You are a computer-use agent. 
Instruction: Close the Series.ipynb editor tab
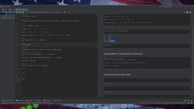pos(27,9)
